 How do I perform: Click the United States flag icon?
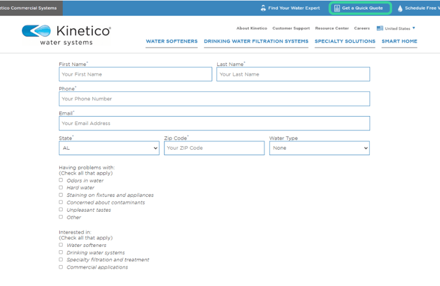point(380,29)
